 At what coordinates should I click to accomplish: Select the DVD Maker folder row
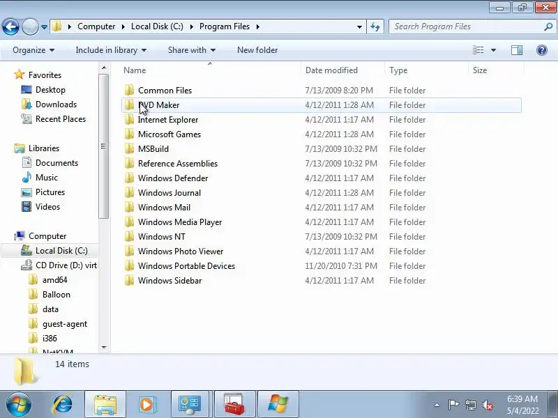(x=322, y=105)
